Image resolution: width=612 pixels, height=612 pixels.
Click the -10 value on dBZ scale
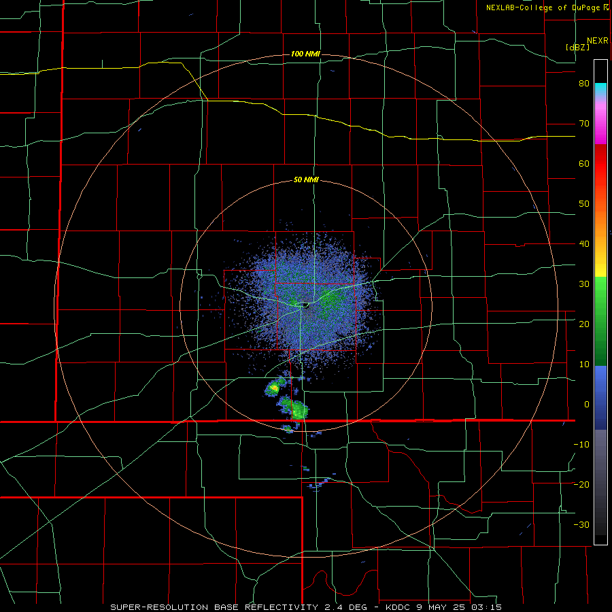581,445
